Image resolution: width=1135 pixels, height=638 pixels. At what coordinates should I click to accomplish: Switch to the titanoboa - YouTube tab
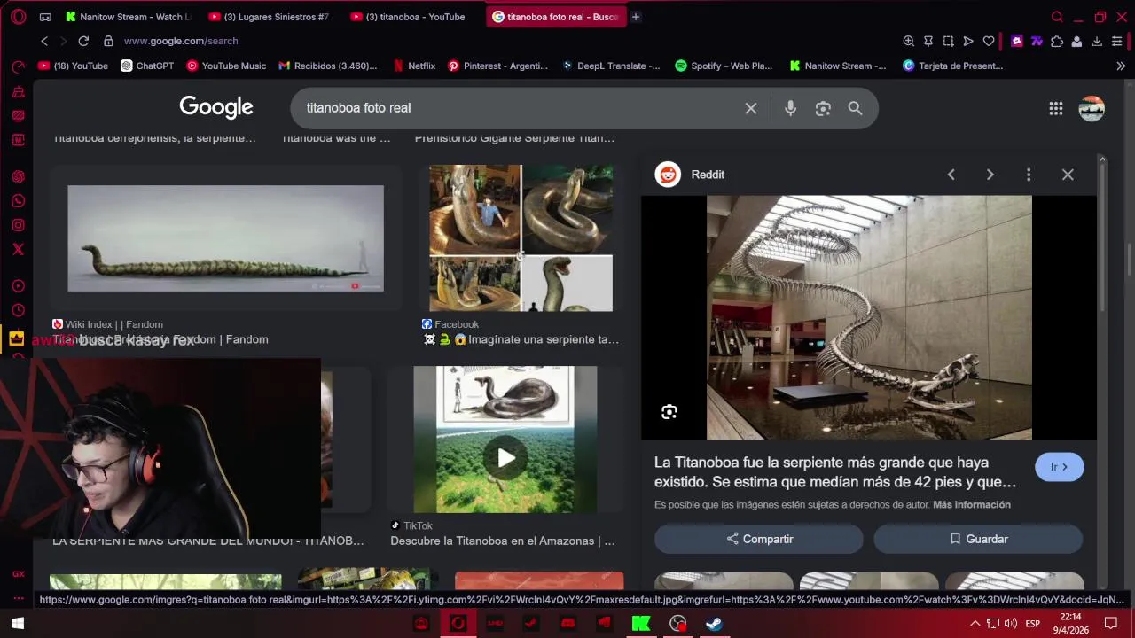point(411,17)
